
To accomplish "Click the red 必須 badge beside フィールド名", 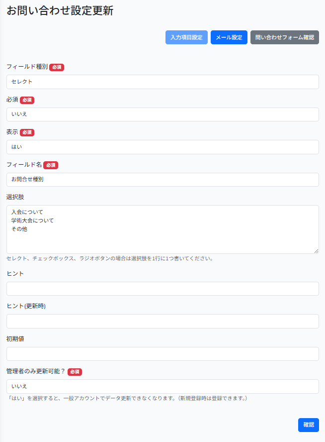I will [x=51, y=165].
